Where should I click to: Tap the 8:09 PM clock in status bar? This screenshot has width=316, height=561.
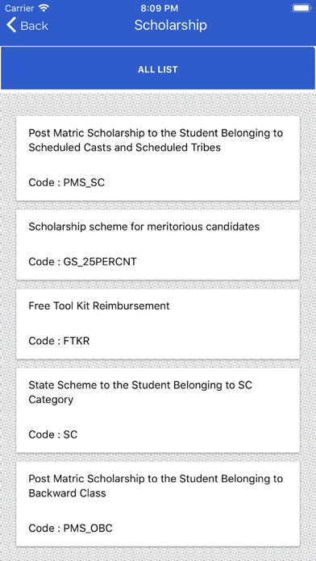(x=158, y=8)
